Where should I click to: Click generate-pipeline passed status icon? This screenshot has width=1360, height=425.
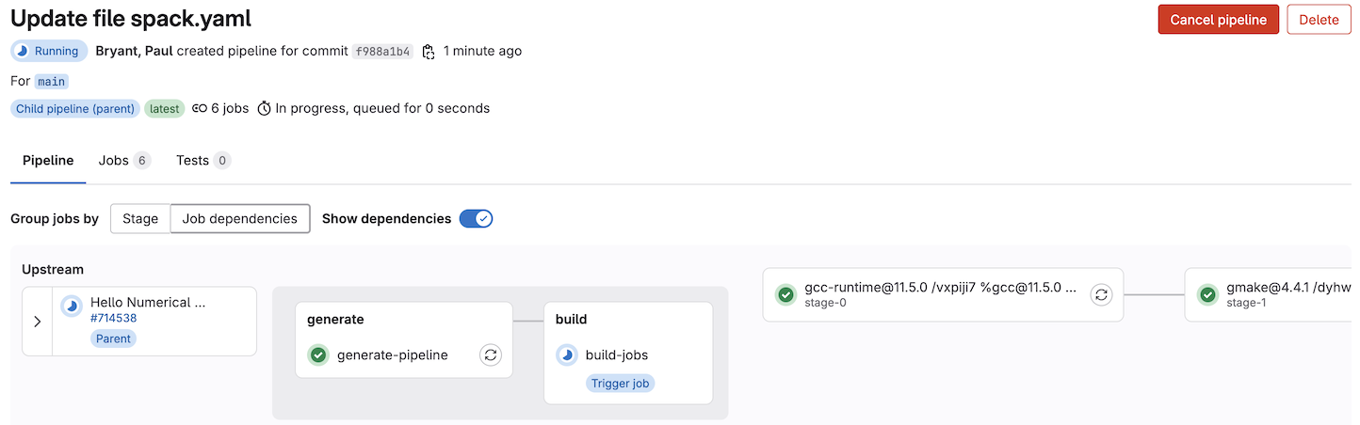point(318,354)
